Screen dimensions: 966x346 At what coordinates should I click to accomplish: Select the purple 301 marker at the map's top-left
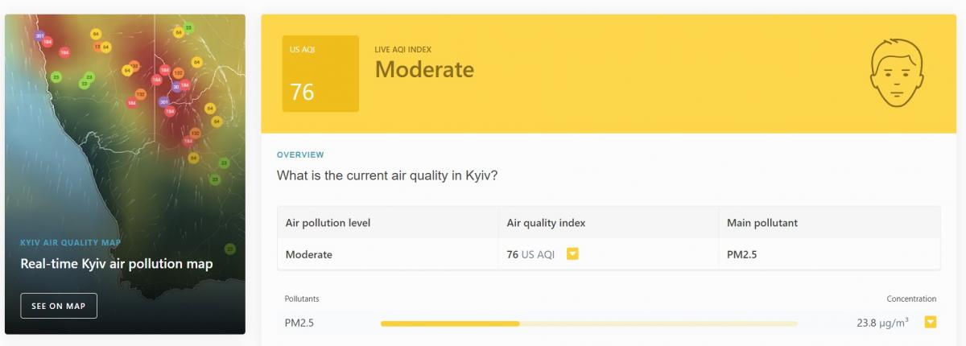(x=39, y=35)
